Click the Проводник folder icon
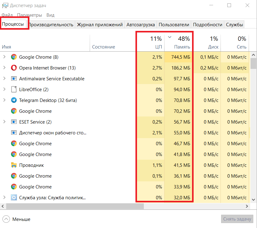 click(x=14, y=165)
